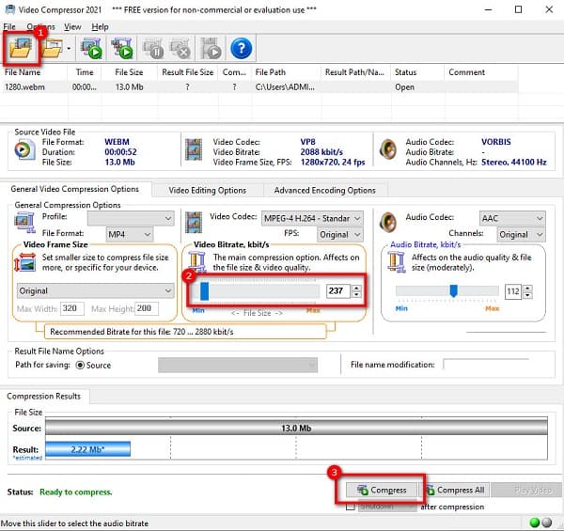Open video file with the folder icon
The width and height of the screenshot is (564, 531).
[x=21, y=48]
